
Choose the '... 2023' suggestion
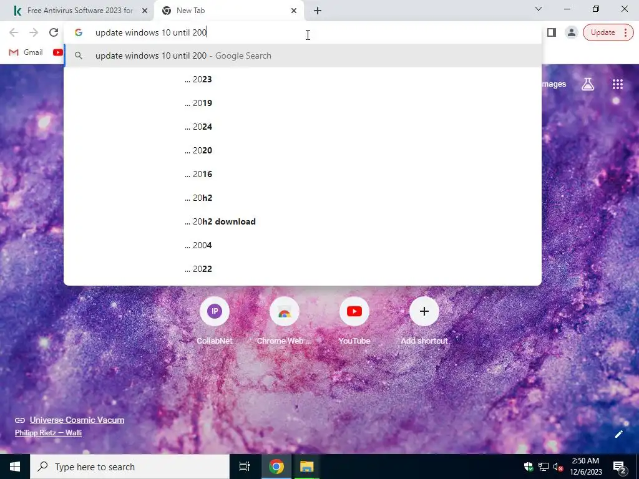(303, 79)
